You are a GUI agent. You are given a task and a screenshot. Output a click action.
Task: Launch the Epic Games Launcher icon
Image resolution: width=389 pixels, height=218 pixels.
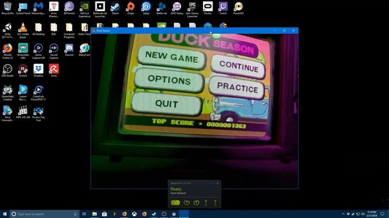point(192,10)
